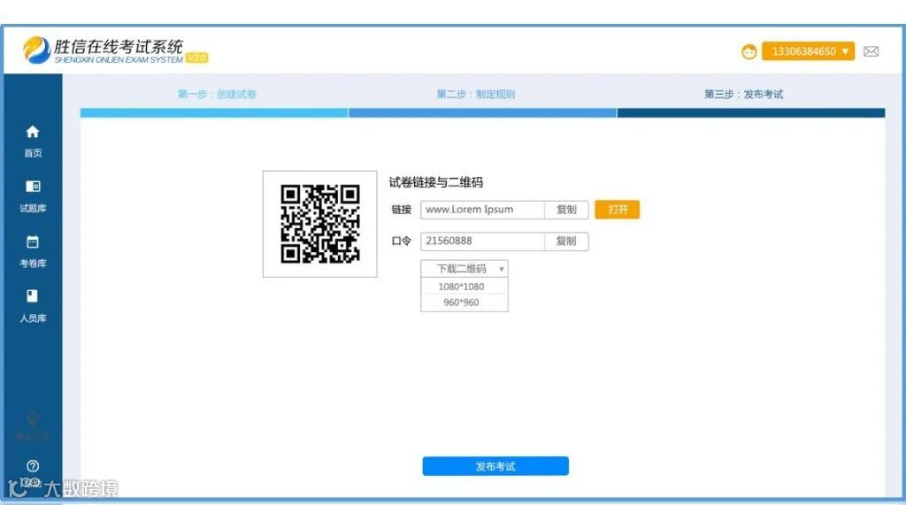Image resolution: width=906 pixels, height=505 pixels.
Task: Switch to step 第一步：创建试卷
Action: click(x=217, y=94)
